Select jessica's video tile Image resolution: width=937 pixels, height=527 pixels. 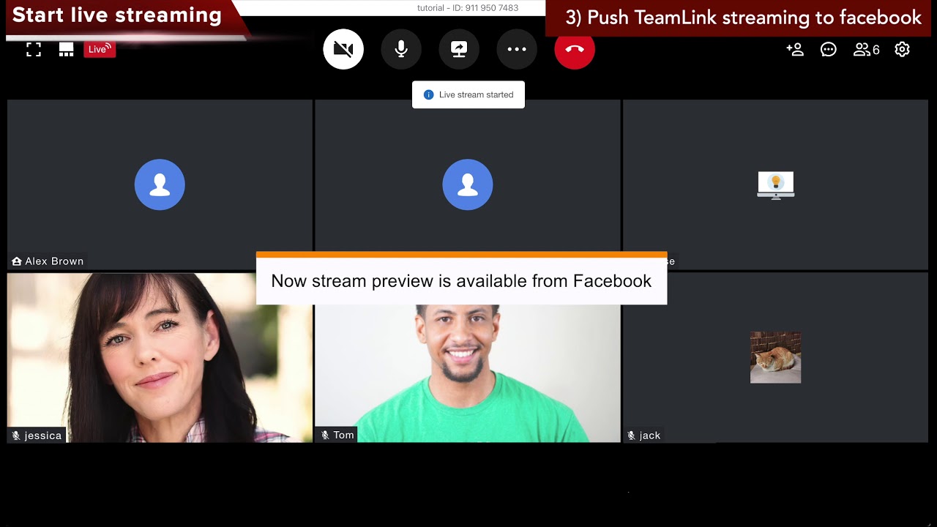pyautogui.click(x=160, y=357)
